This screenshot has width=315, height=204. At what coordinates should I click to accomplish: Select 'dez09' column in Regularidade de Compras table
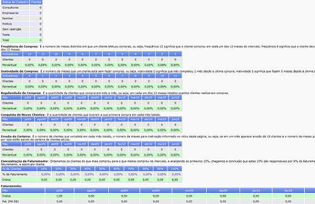tap(95, 98)
